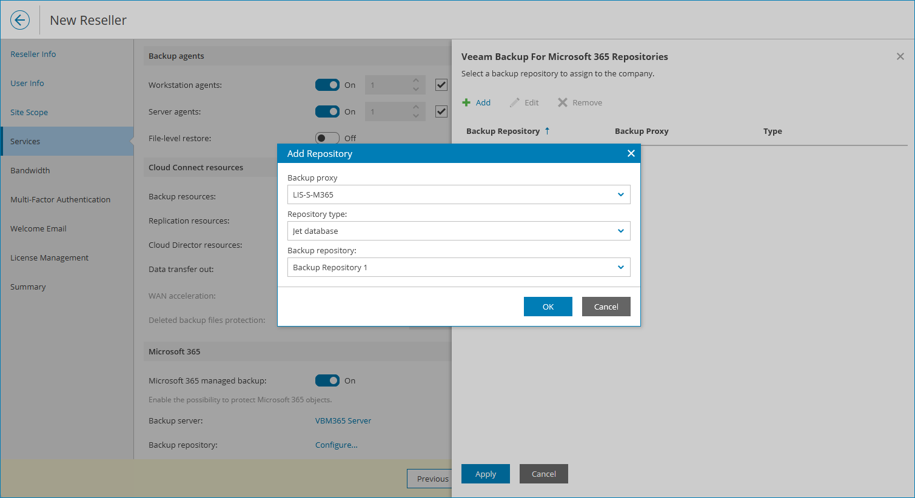
Task: Toggle Workstation agents switch
Action: [327, 85]
